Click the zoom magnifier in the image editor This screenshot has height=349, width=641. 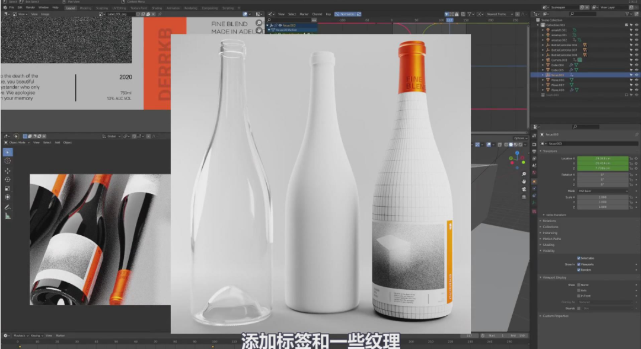pos(259,23)
